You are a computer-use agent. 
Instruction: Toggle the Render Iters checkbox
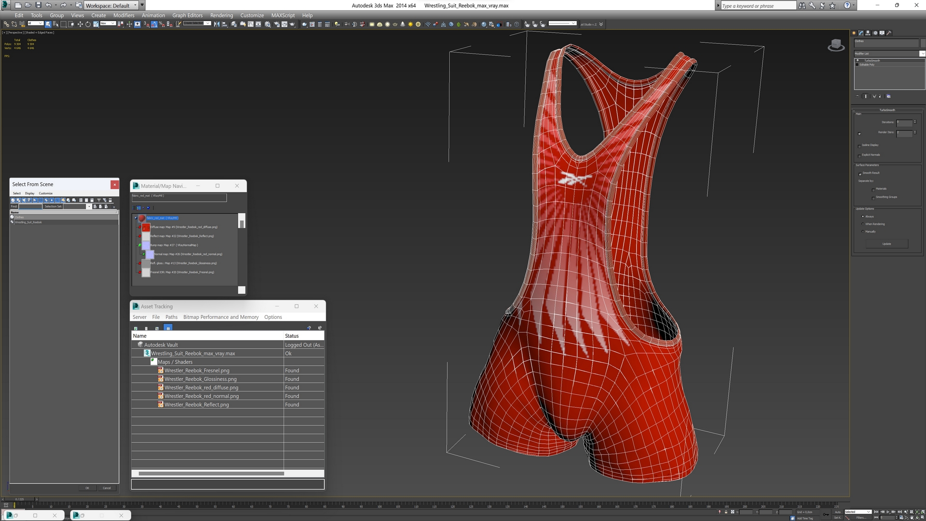coord(859,134)
